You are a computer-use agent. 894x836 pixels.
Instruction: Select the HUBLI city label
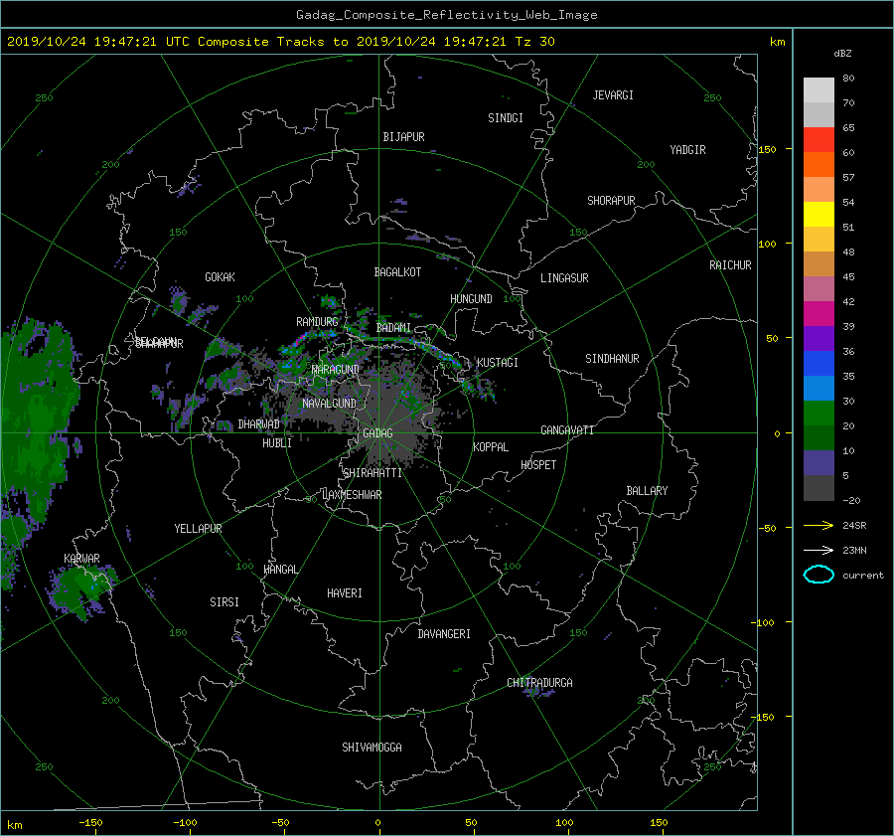[x=277, y=443]
